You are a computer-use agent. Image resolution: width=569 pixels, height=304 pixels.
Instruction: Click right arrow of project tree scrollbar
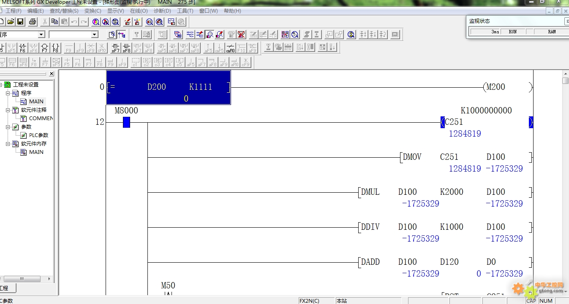[49, 279]
